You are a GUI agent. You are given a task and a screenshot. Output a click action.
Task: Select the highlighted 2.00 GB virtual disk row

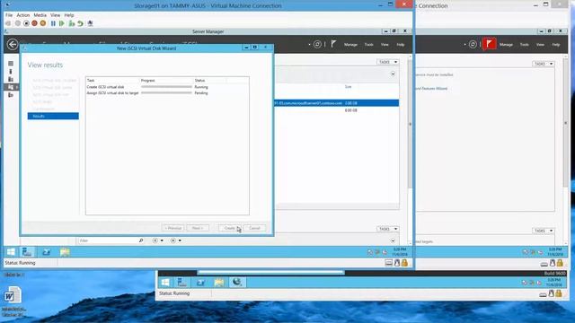click(x=337, y=103)
